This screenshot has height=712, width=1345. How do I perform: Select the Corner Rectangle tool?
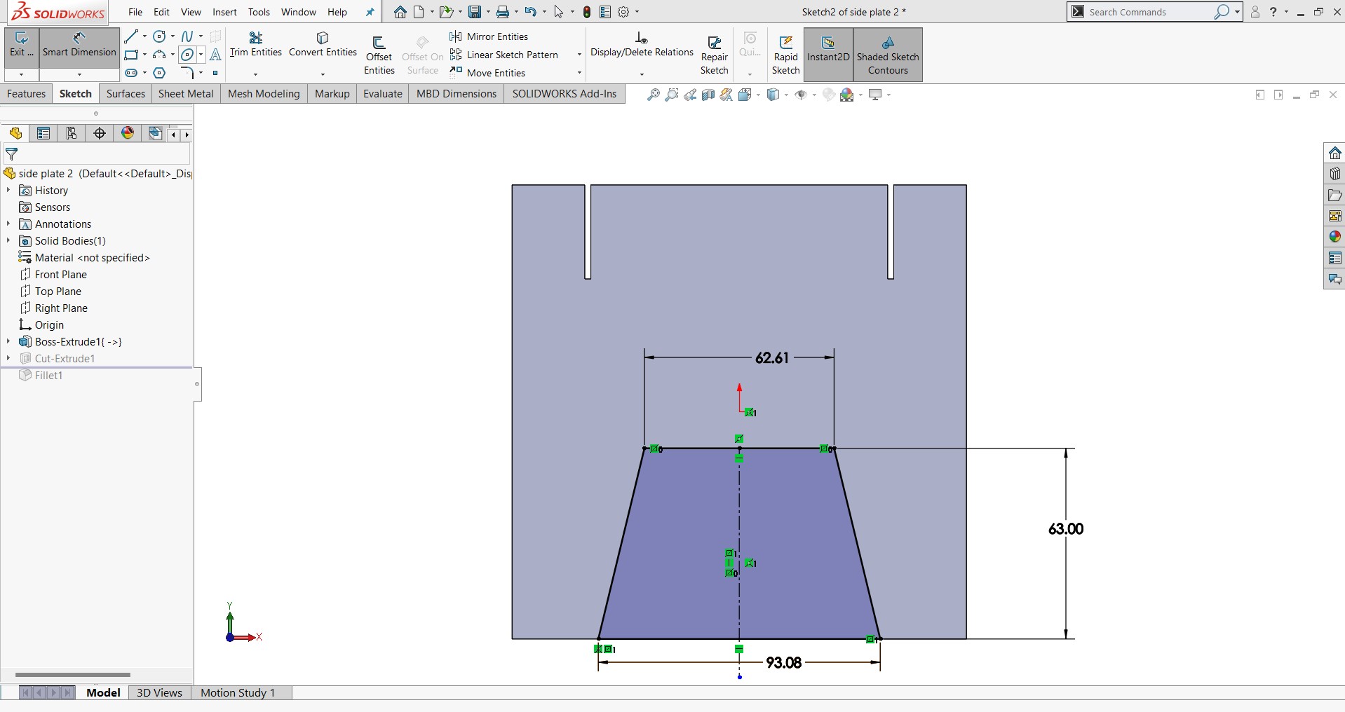[x=131, y=55]
